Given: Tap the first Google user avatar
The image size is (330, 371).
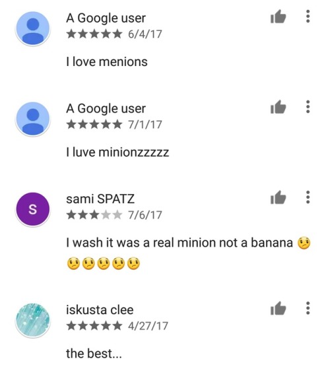Looking at the screenshot, I should coord(33,28).
